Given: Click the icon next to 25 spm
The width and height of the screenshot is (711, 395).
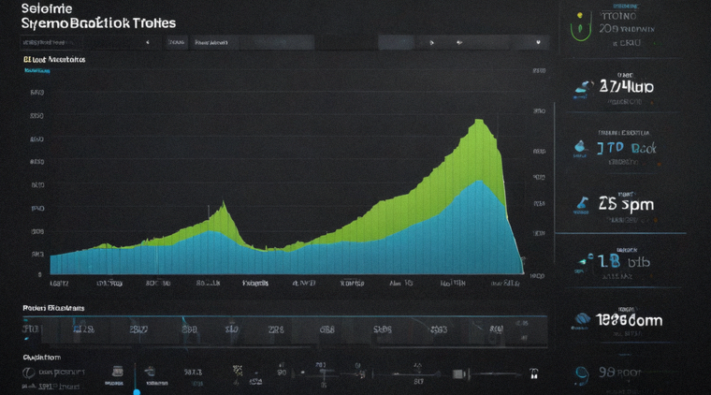Looking at the screenshot, I should (x=582, y=203).
